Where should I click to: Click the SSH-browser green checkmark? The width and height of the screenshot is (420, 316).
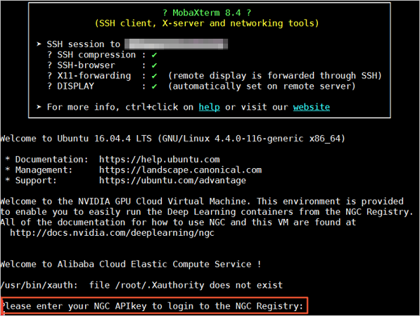tap(154, 65)
